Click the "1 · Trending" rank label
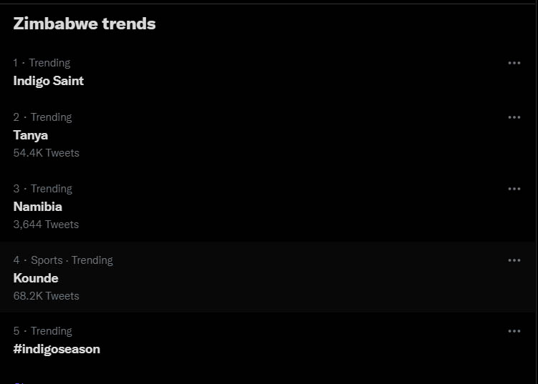Screen dimensions: 538x384 pyautogui.click(x=42, y=63)
